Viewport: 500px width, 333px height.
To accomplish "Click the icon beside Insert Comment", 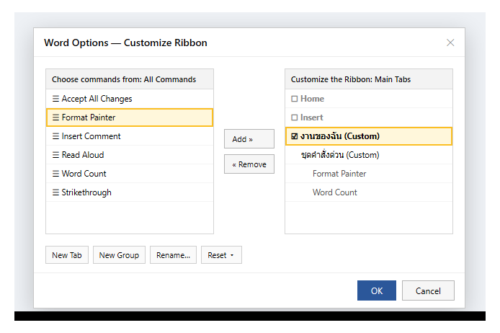I will point(55,136).
